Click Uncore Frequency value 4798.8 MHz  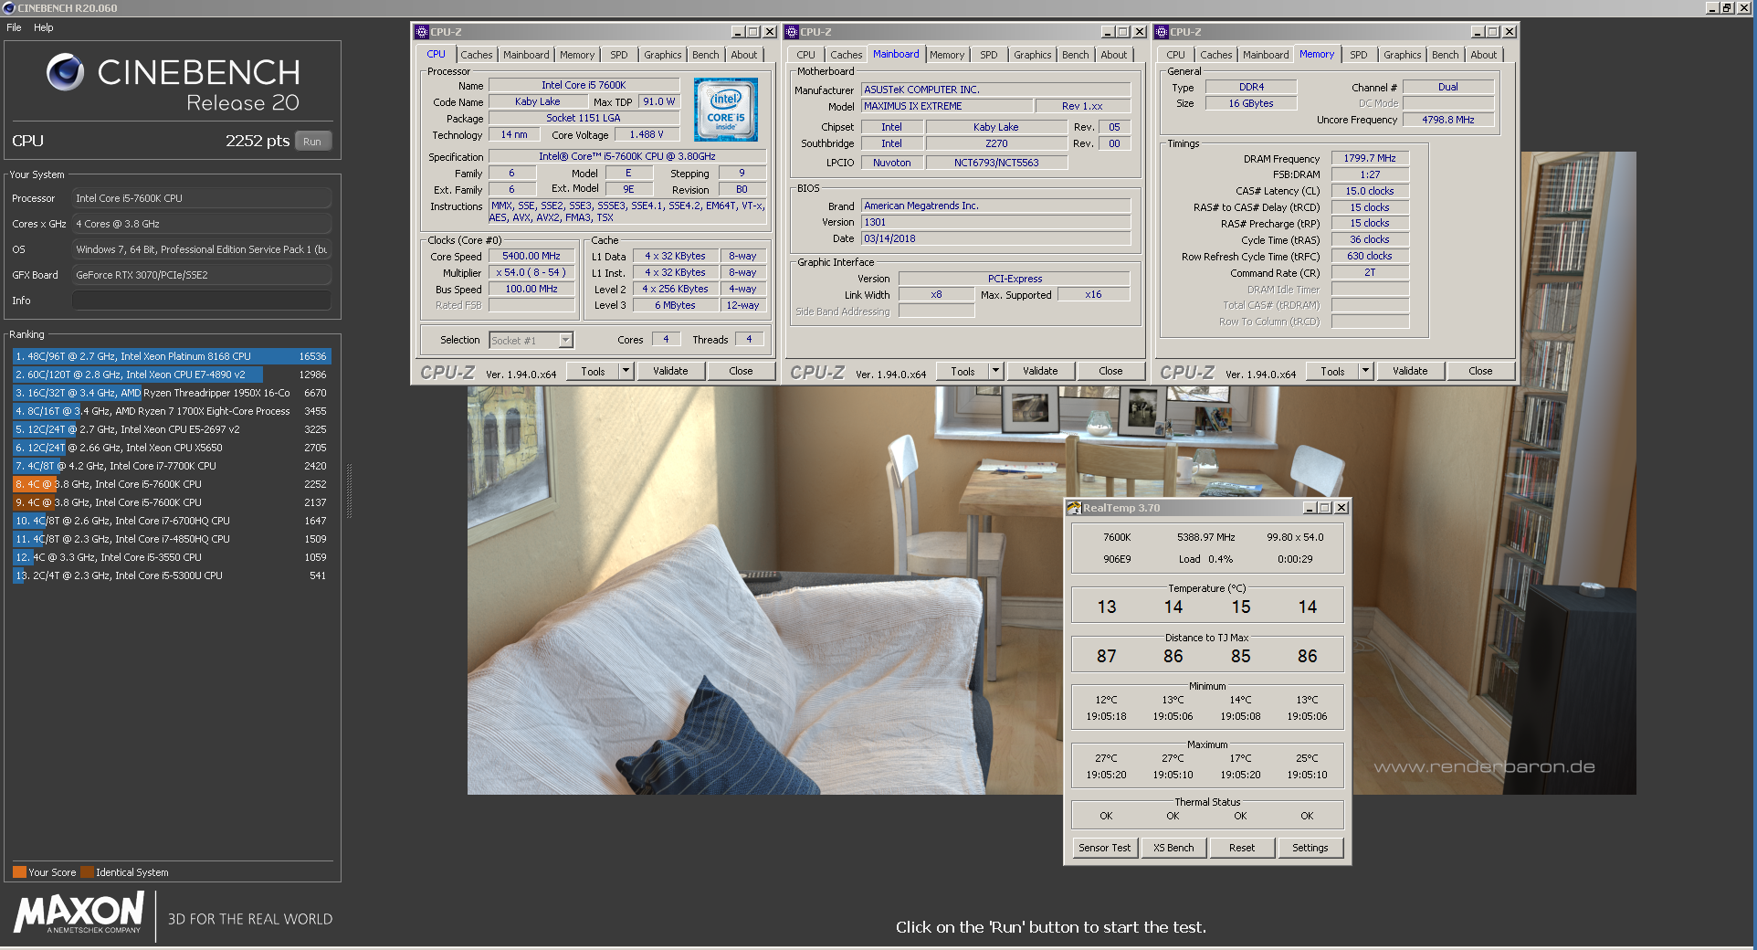pyautogui.click(x=1448, y=120)
